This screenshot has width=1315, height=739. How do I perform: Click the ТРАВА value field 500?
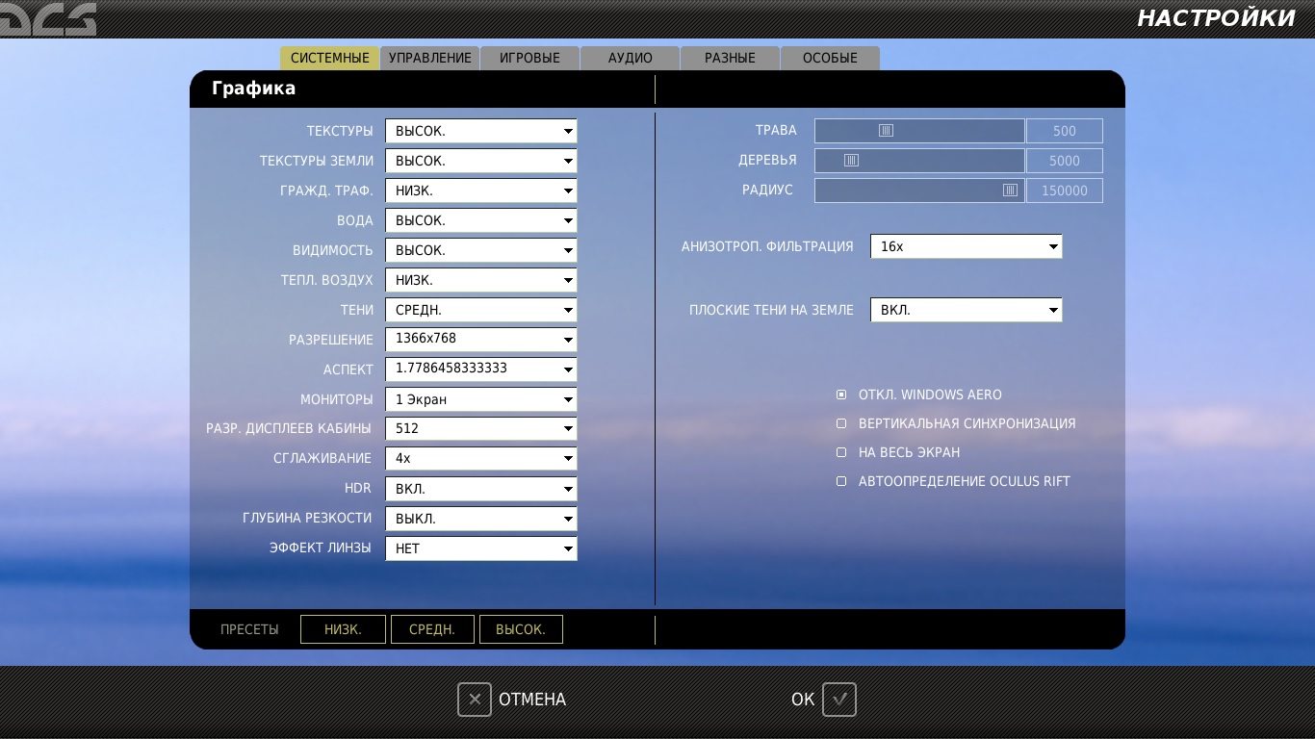click(1065, 131)
